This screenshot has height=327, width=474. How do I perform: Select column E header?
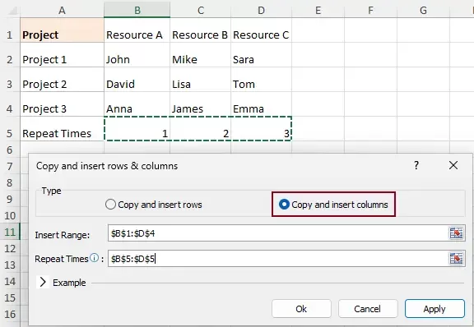(318, 10)
